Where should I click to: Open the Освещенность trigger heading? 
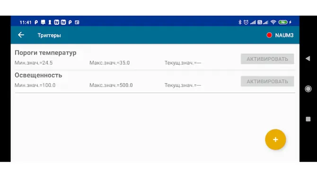click(38, 75)
